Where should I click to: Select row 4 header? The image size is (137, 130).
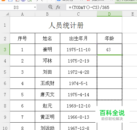pos(5,61)
